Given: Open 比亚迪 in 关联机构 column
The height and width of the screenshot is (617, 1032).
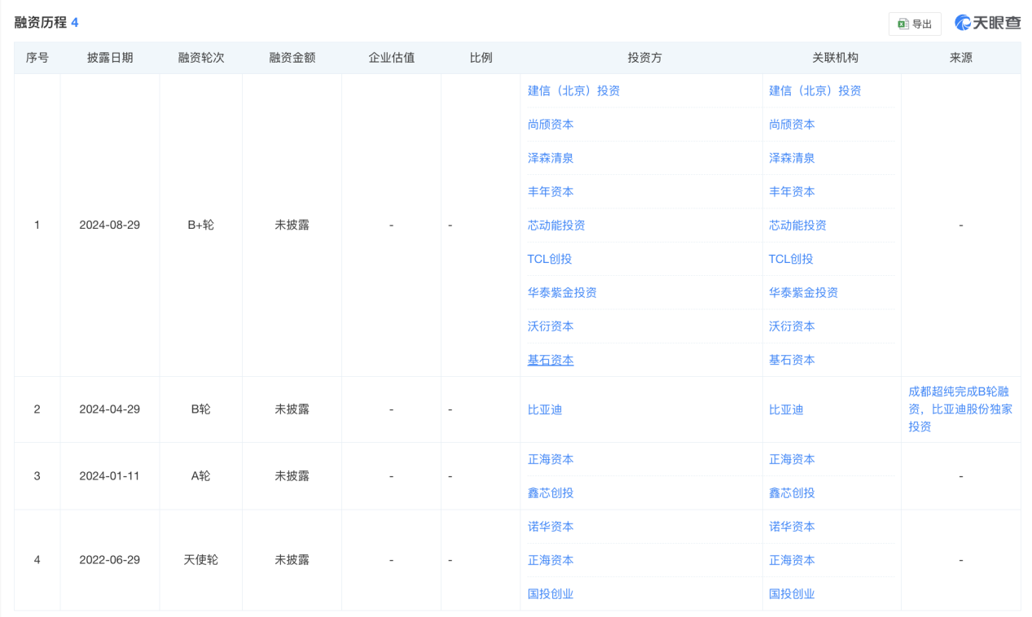Looking at the screenshot, I should (x=786, y=409).
